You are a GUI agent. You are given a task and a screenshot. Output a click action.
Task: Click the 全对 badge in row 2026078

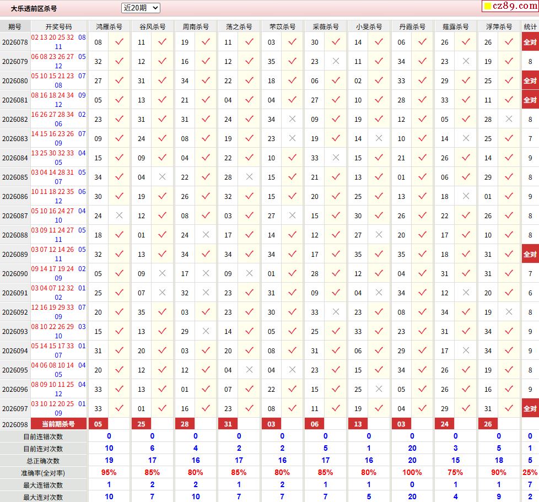pos(530,42)
